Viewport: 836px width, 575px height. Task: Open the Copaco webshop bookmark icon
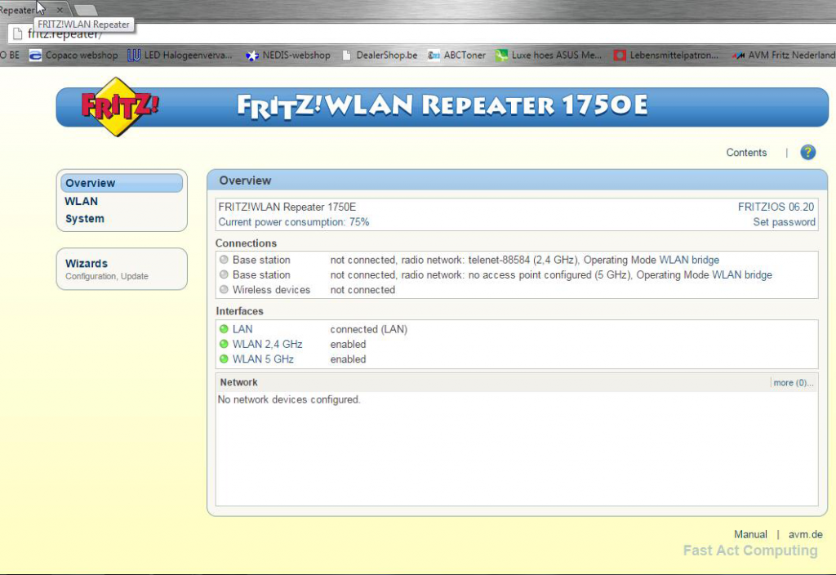click(34, 55)
